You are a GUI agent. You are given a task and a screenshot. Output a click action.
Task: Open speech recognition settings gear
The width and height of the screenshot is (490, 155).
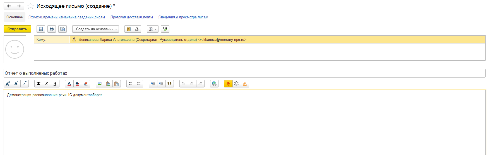coord(237,84)
